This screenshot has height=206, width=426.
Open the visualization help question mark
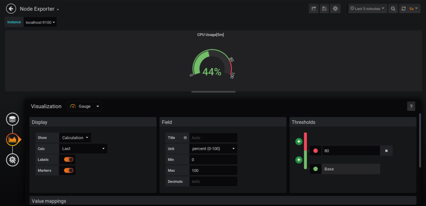click(411, 106)
